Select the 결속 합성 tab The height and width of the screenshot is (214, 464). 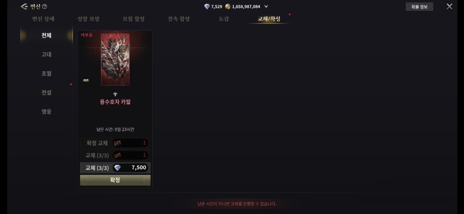point(179,19)
